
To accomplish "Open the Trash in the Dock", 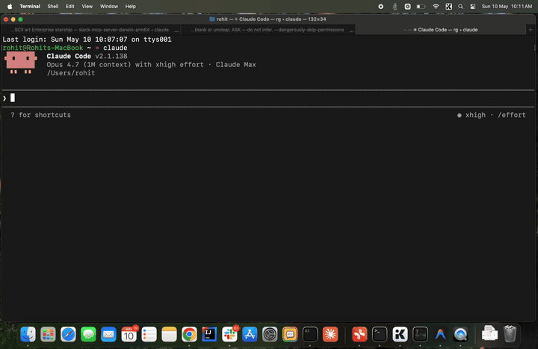I will (510, 333).
